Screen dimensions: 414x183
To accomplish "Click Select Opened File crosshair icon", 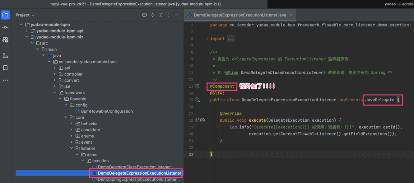I will 145,15.
